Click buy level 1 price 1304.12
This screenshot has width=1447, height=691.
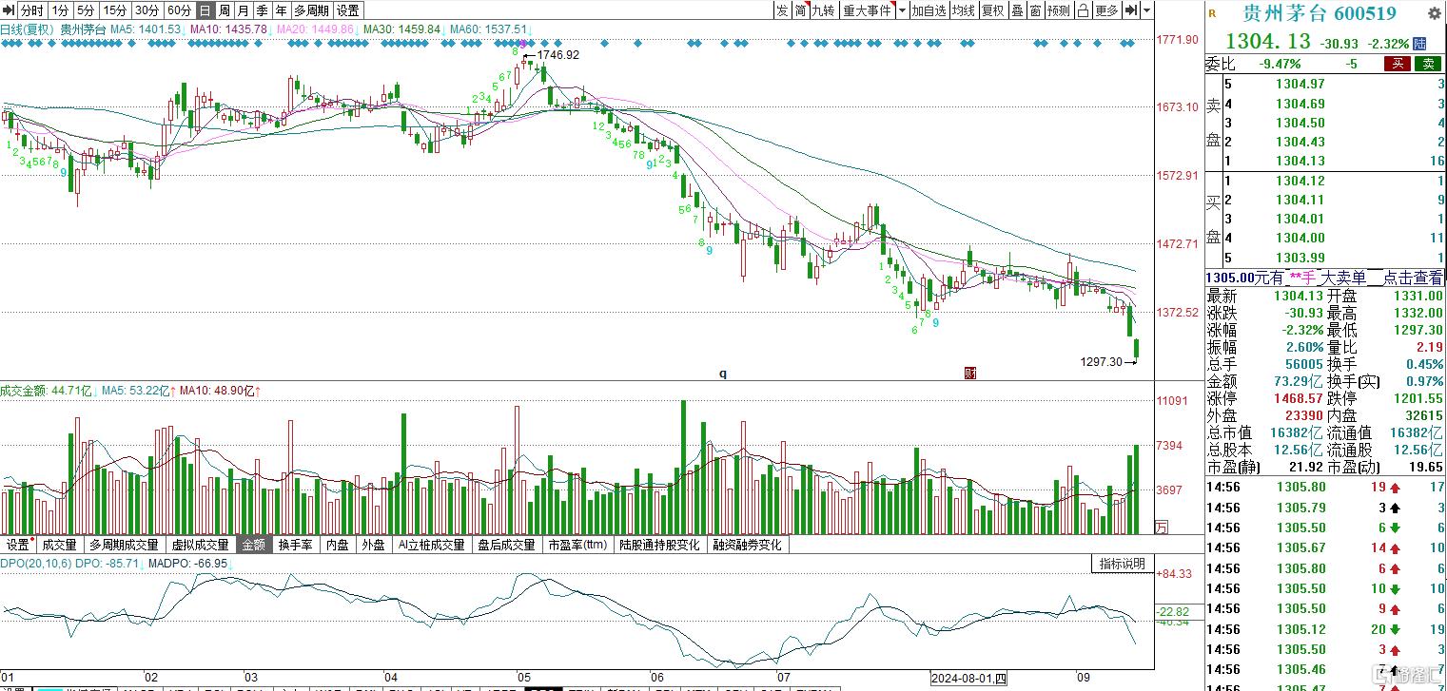1300,181
